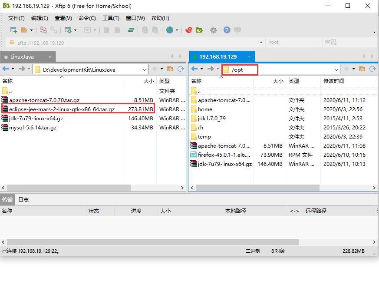Screen dimensions: 379x284
Task: Click the session properties icon with gear
Action: click(x=69, y=30)
